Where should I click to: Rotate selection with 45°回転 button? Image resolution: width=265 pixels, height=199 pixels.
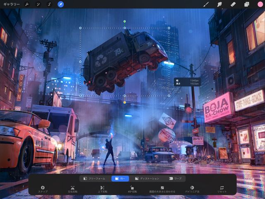[x=132, y=189]
